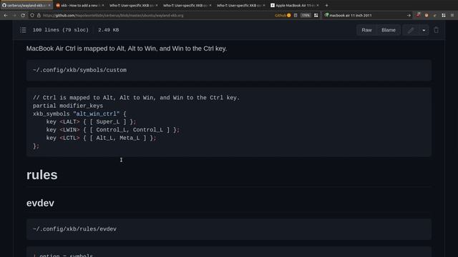Screen dimensions: 458x257
Task: Close the 'xkb - How to add a new' tab
Action: point(103,5)
